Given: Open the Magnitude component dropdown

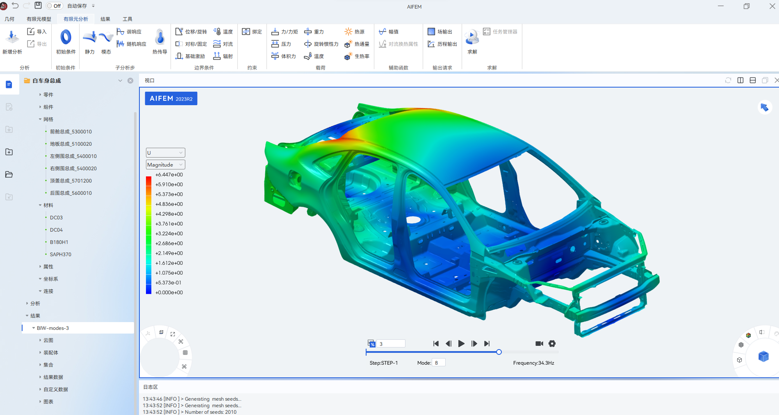Looking at the screenshot, I should click(x=165, y=164).
